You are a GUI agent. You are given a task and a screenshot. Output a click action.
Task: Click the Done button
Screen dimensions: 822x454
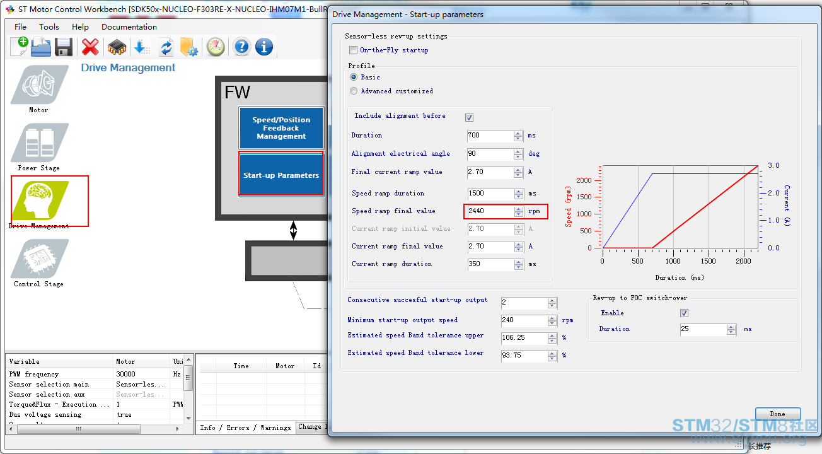click(x=777, y=414)
